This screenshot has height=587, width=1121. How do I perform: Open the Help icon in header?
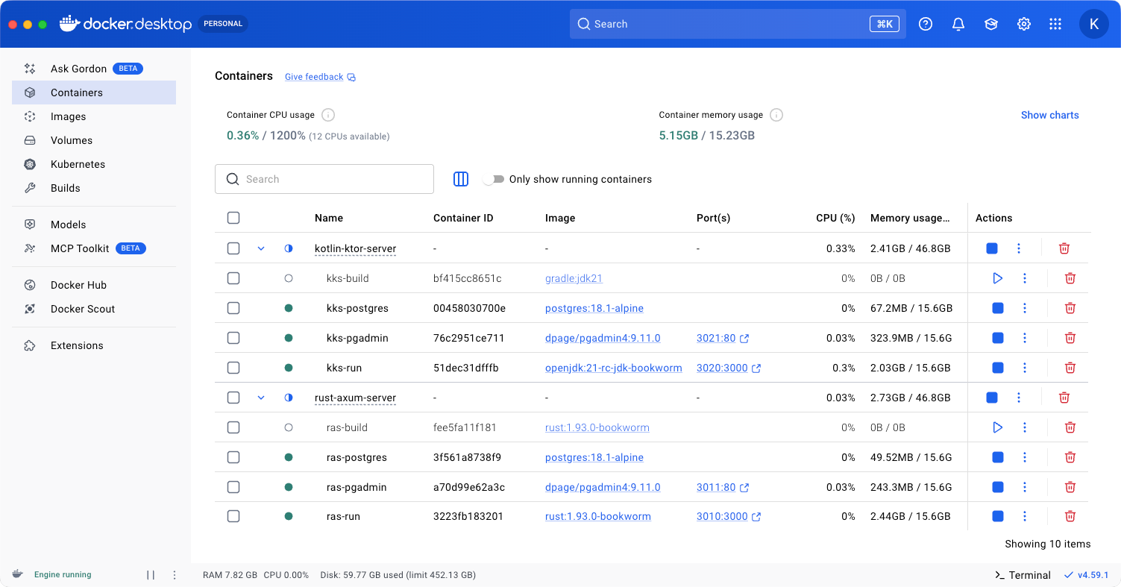click(926, 24)
